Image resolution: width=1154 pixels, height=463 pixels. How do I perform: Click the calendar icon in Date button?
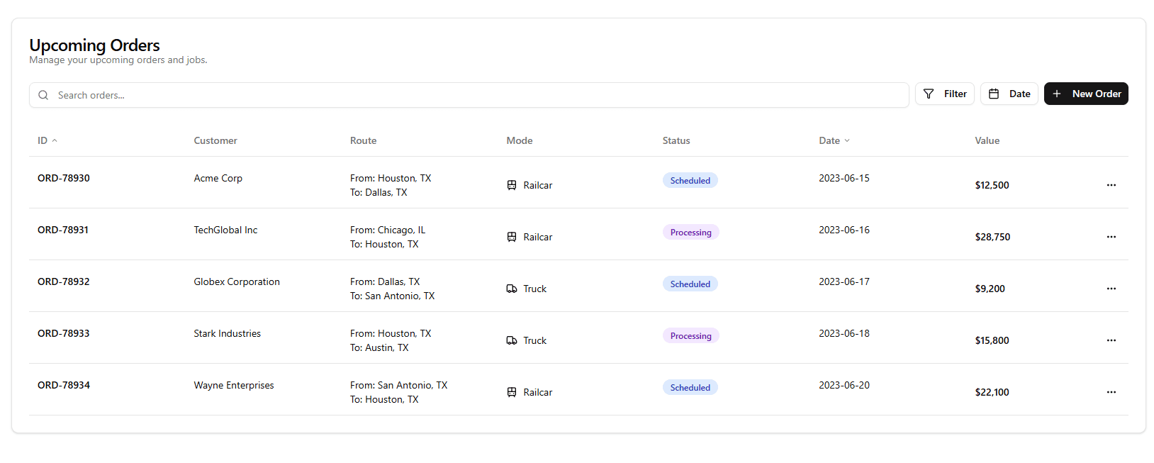point(994,94)
